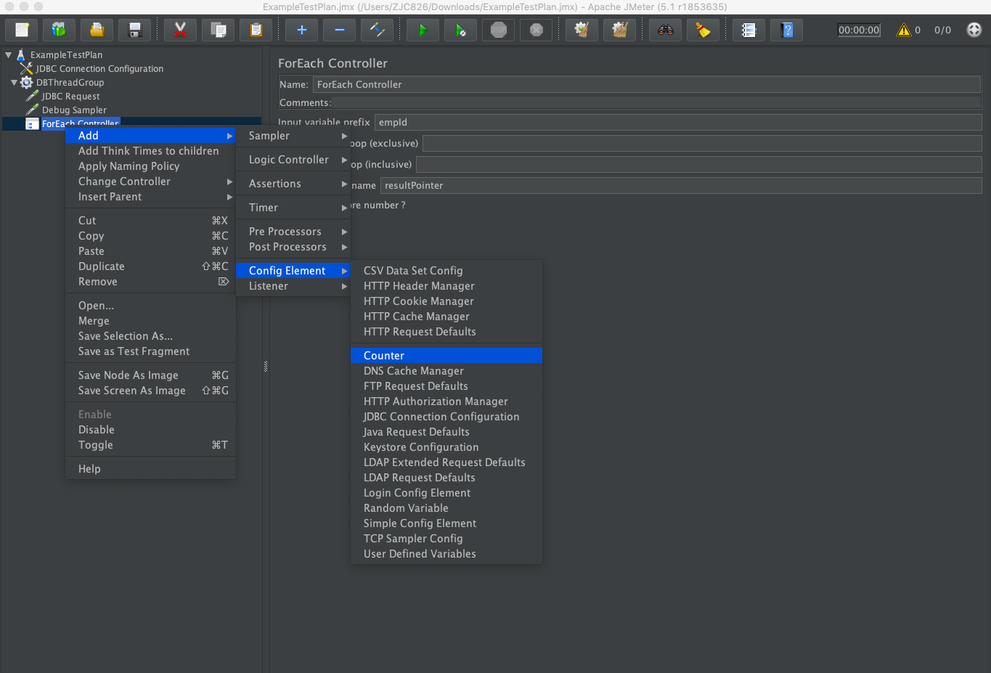Collapse the DBThreadGroup tree node
The width and height of the screenshot is (991, 673).
point(14,82)
